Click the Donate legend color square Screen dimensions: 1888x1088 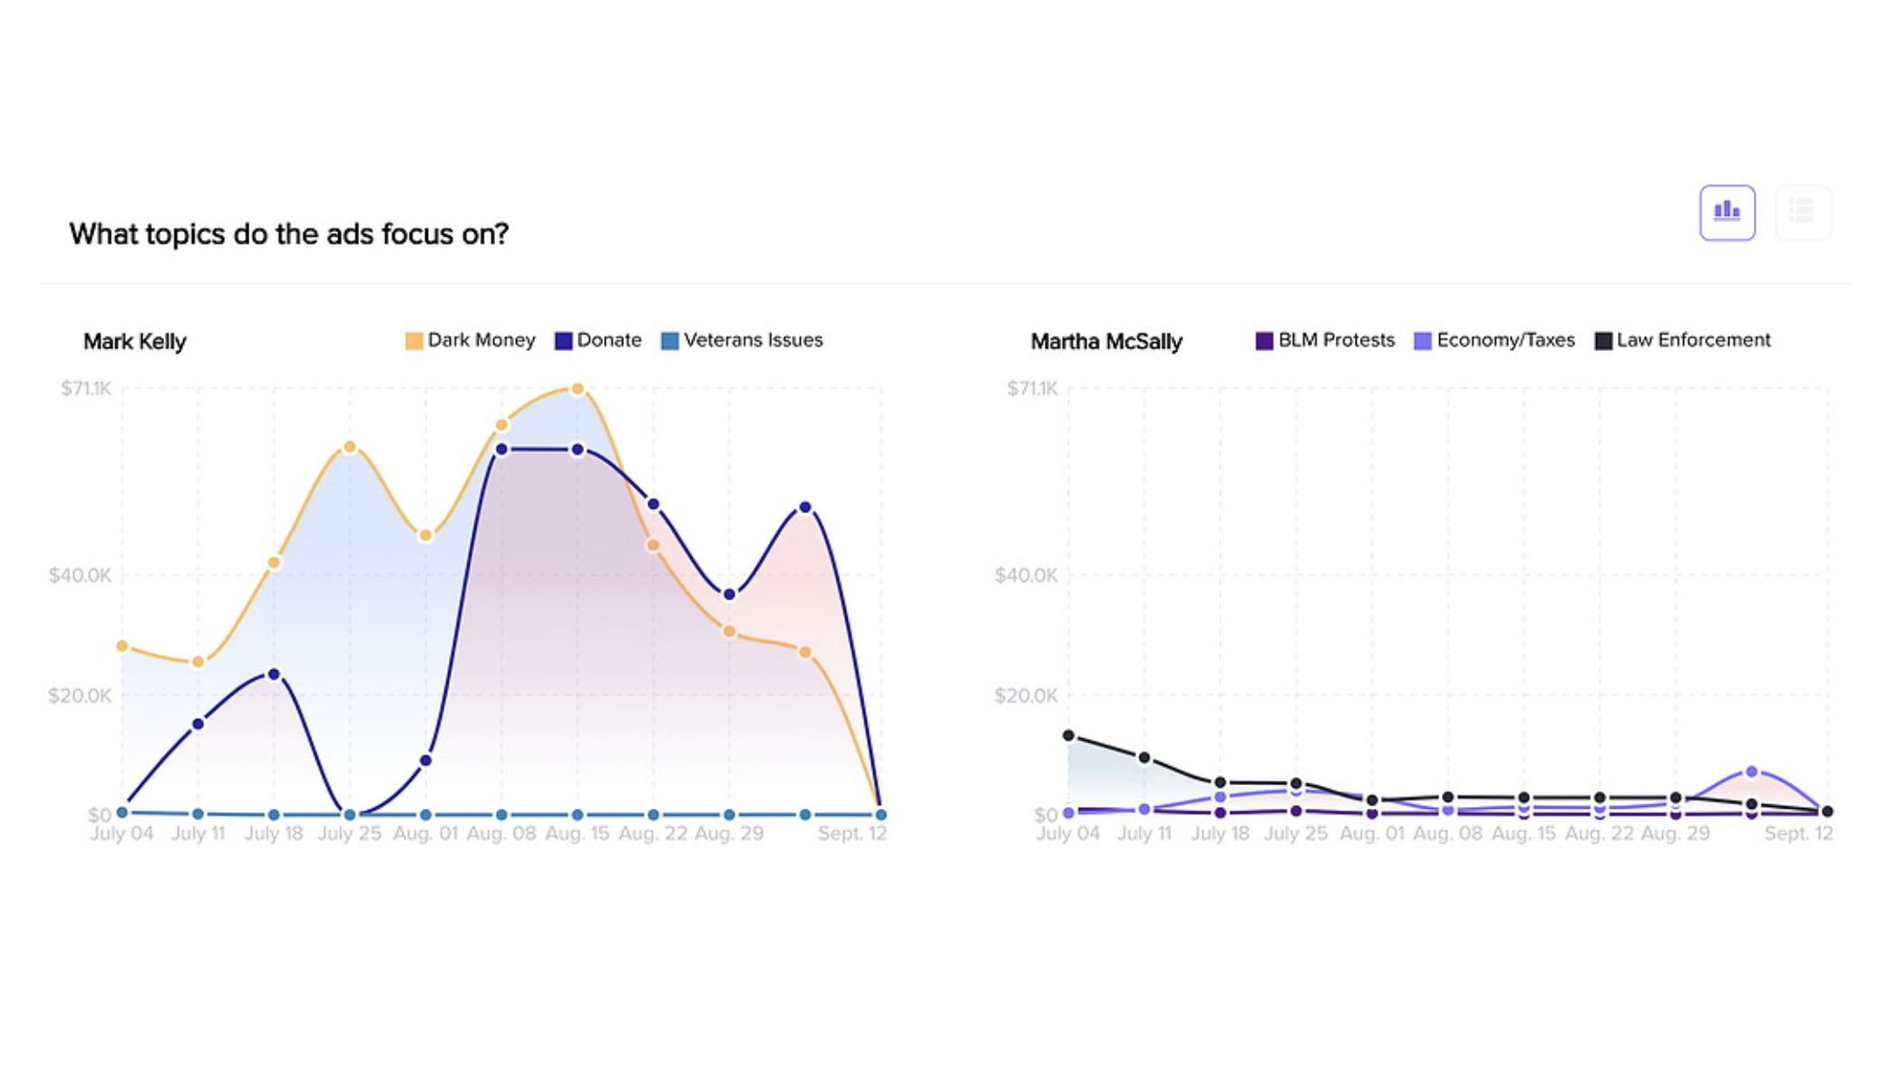pos(563,341)
